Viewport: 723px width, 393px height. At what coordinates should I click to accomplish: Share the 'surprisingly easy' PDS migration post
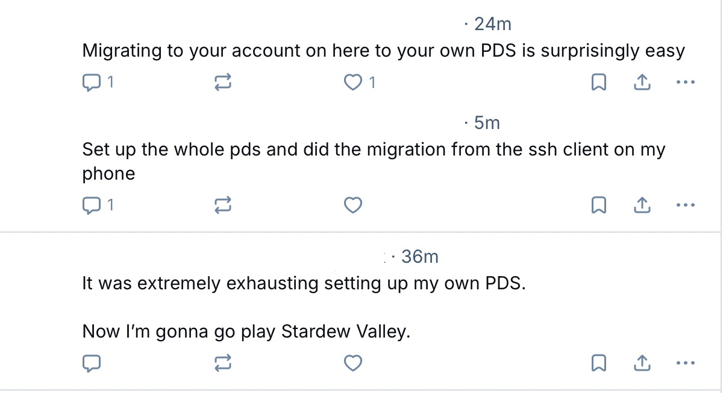coord(642,83)
